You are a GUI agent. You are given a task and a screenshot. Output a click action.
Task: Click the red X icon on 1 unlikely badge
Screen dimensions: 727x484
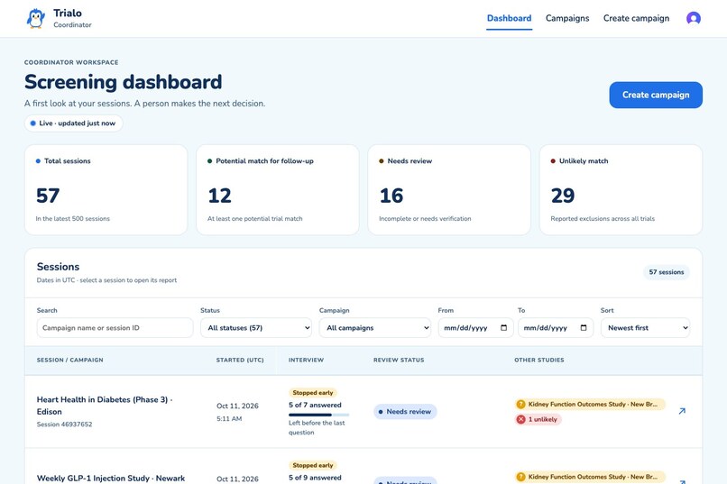[521, 419]
